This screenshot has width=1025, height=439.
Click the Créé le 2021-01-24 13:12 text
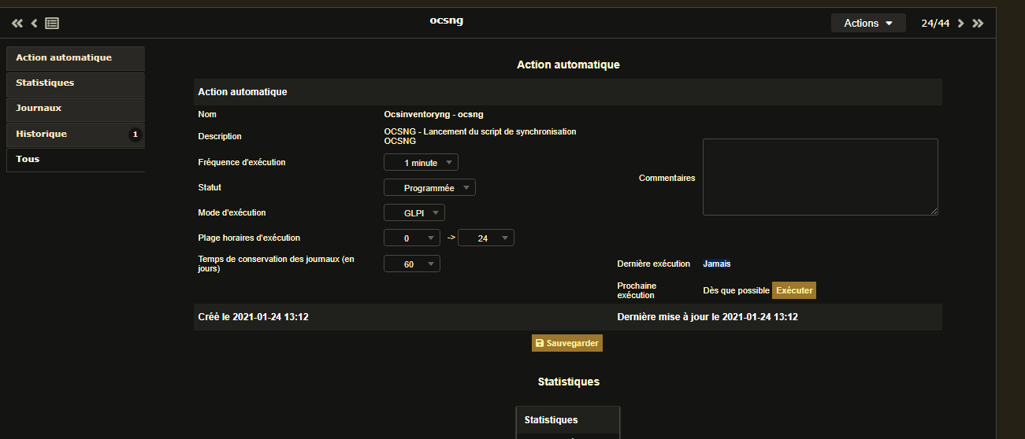[253, 317]
